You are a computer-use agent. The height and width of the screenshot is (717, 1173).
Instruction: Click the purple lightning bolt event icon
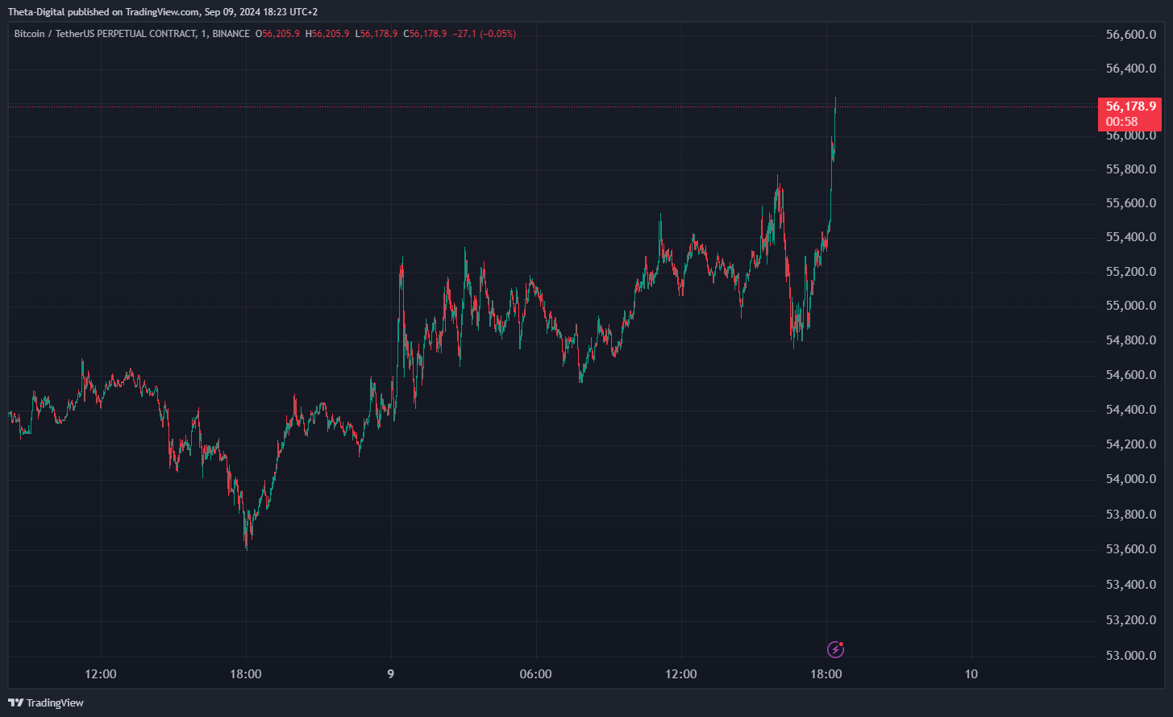pyautogui.click(x=836, y=648)
